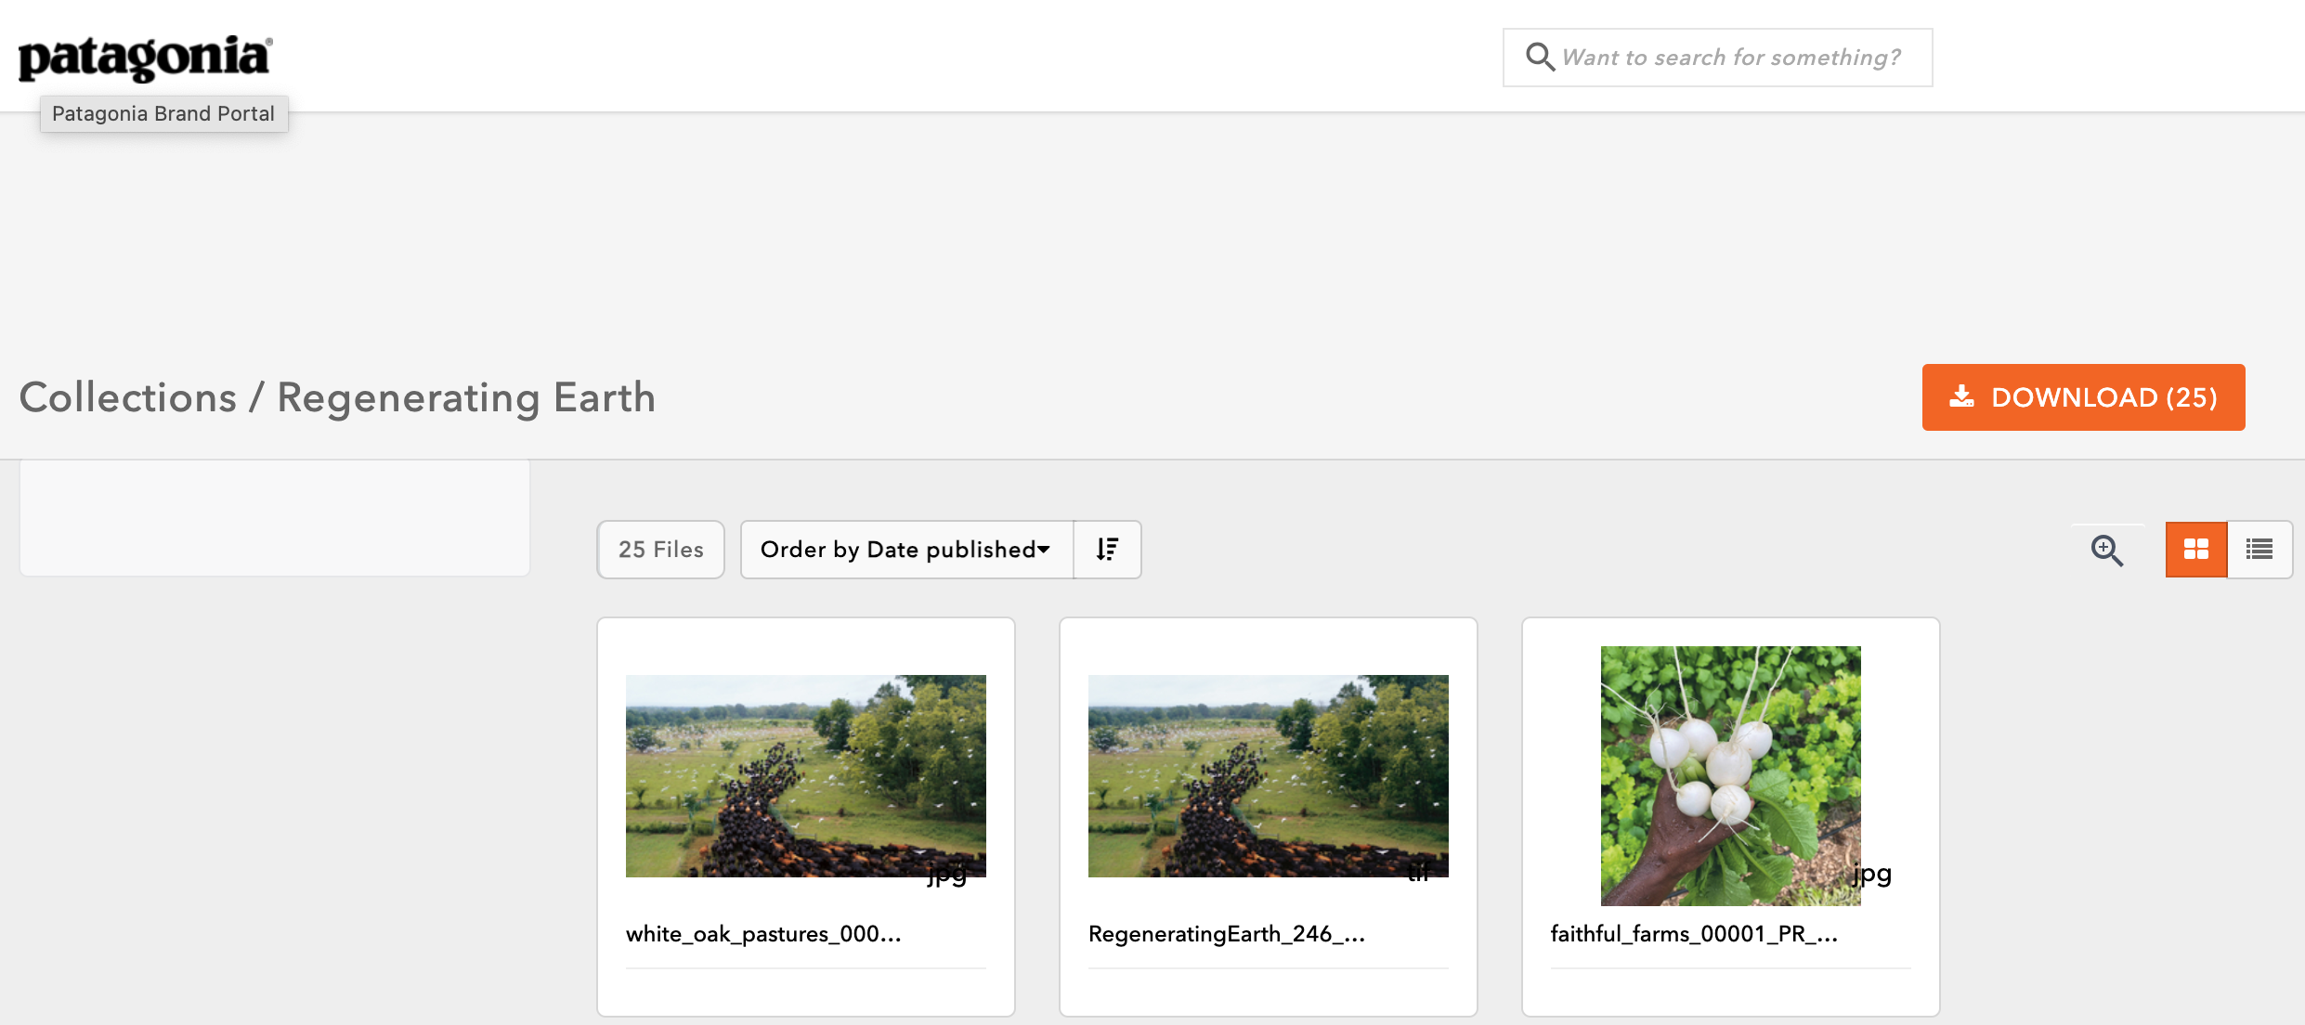
Task: Click the search magnifier icon
Action: coord(1540,57)
